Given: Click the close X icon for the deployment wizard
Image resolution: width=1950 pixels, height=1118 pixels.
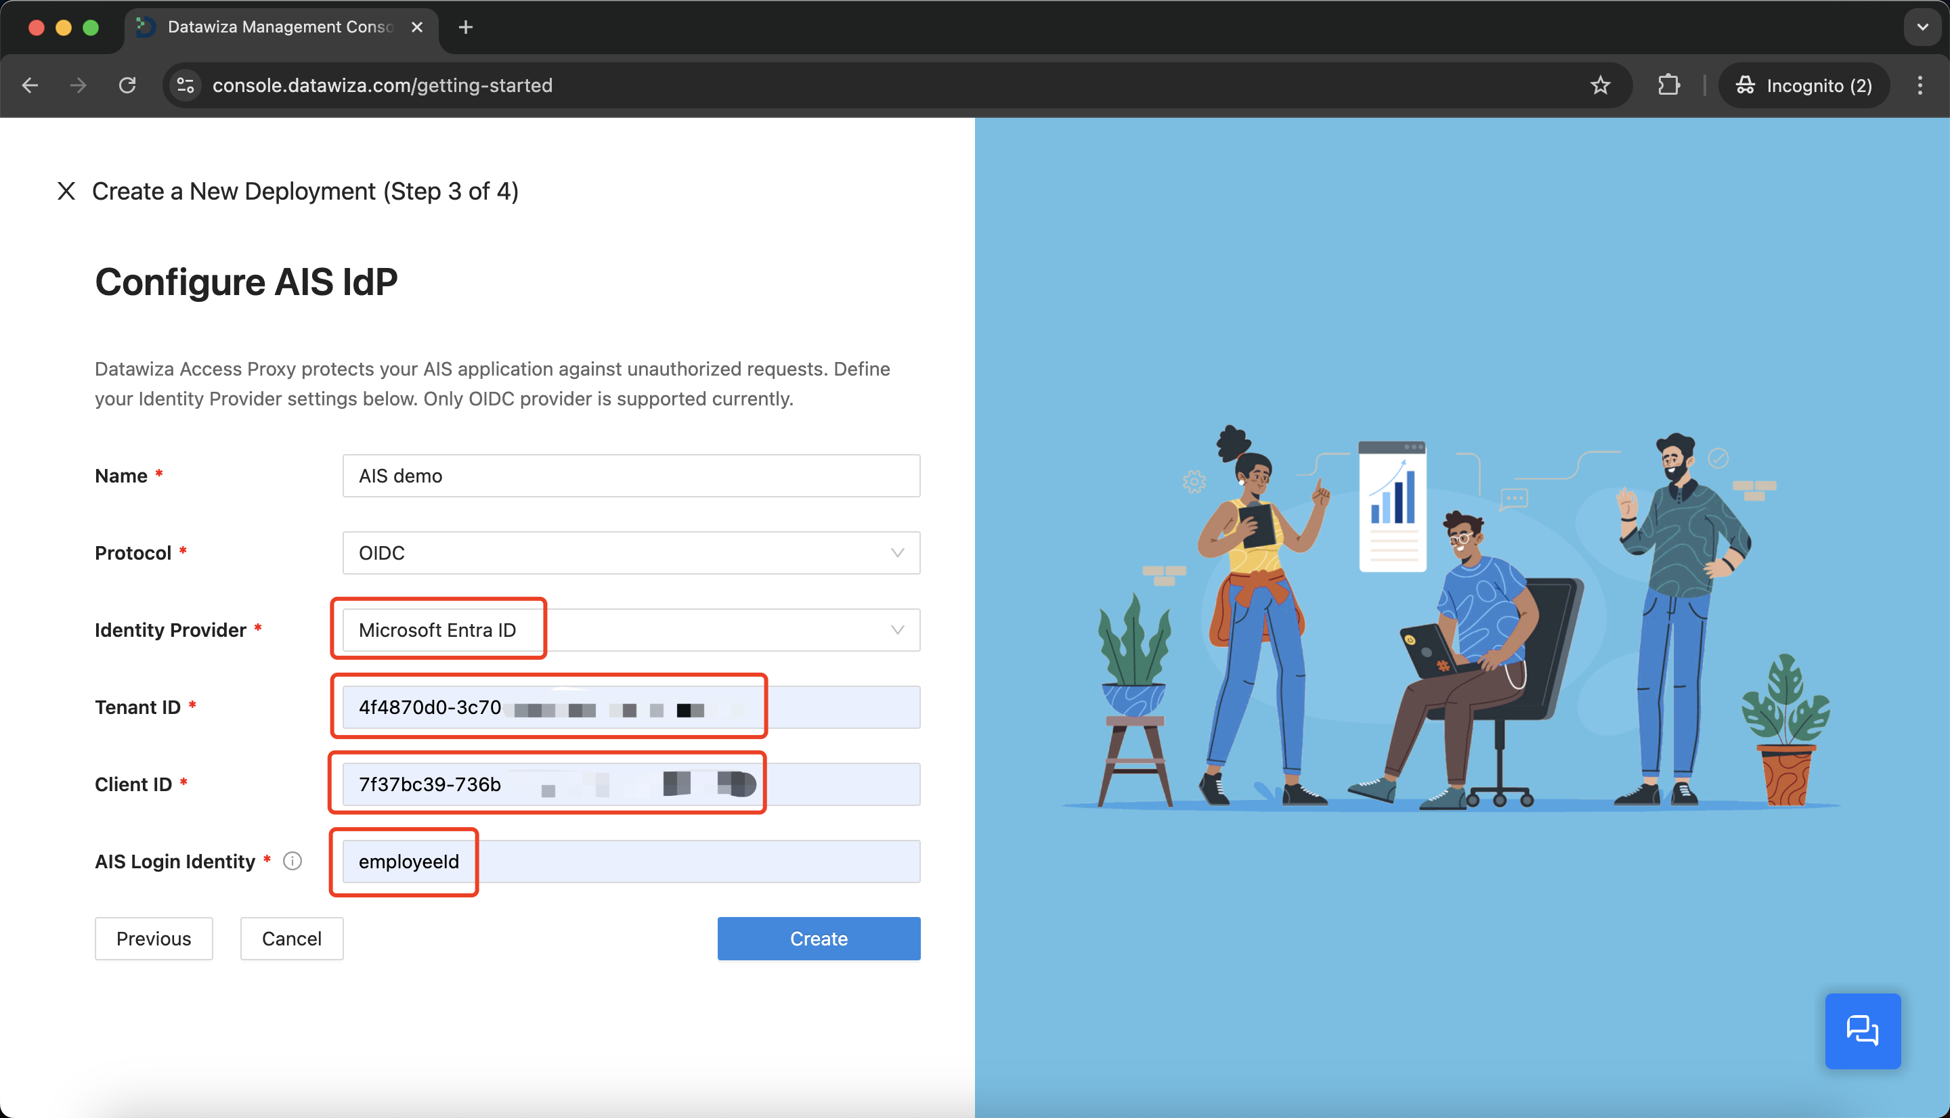Looking at the screenshot, I should [63, 190].
